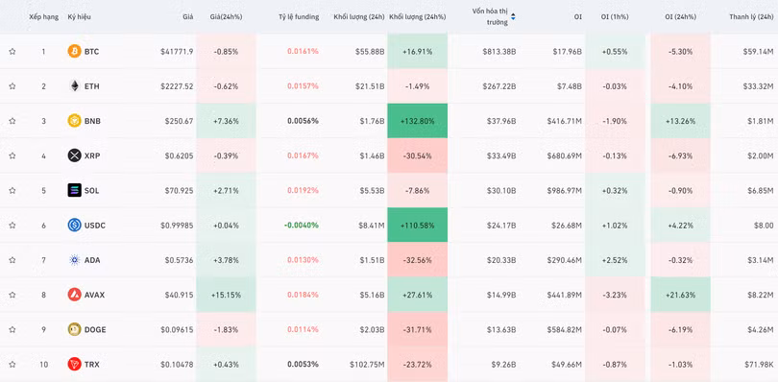Viewport: 778px width, 382px height.
Task: Star SOL as a favorite
Action: tap(12, 190)
